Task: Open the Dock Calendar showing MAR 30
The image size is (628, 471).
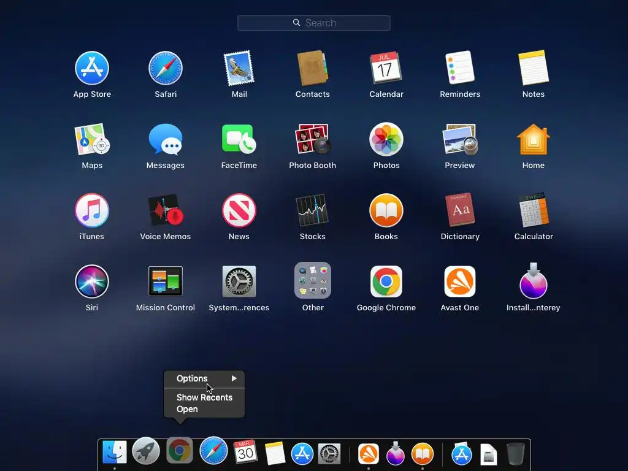Action: pos(245,452)
